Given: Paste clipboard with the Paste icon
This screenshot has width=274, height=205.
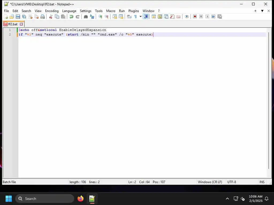Looking at the screenshot, I should 63,17.
